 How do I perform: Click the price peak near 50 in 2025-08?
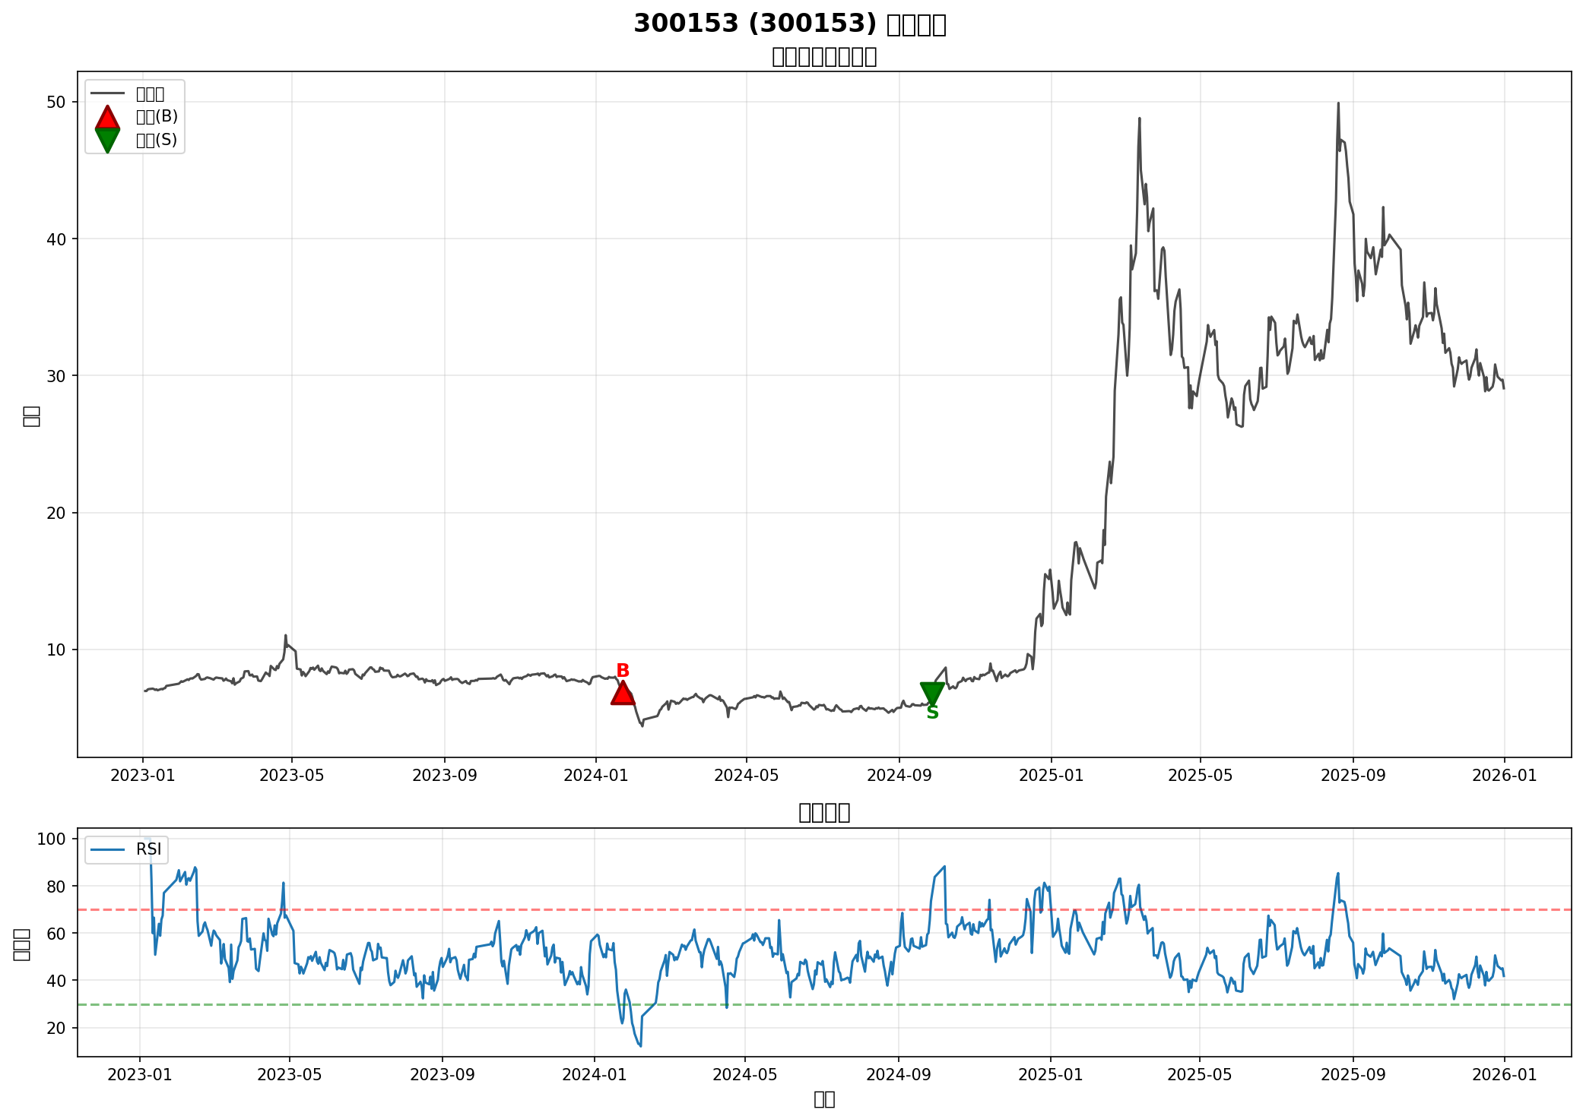[1338, 104]
